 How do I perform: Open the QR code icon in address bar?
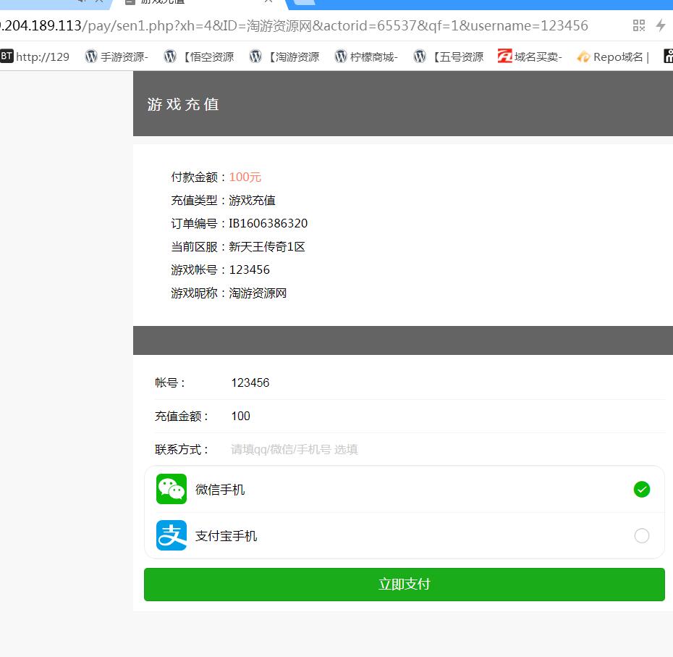click(x=638, y=26)
